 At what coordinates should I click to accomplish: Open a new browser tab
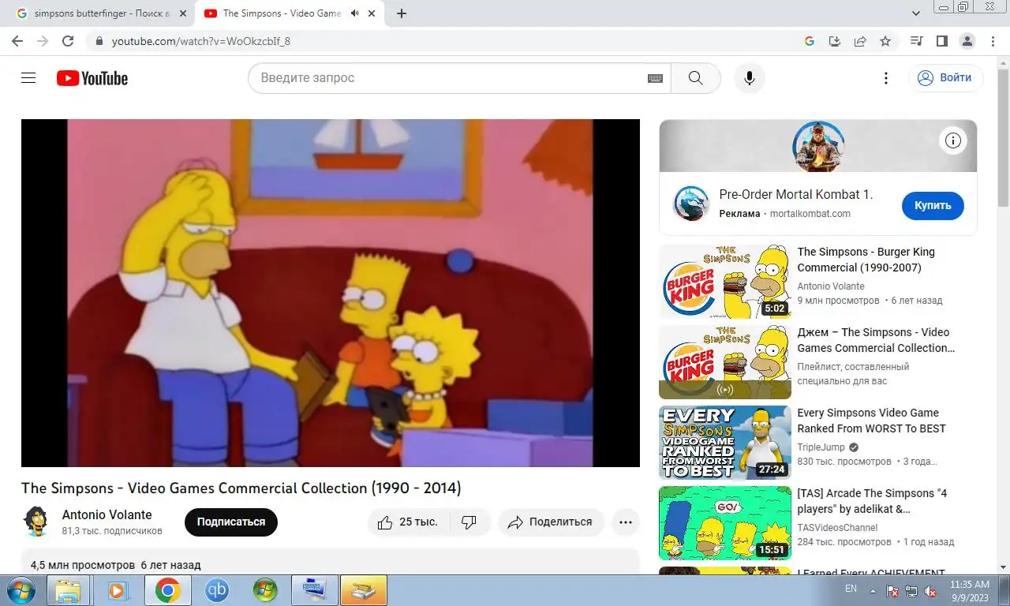click(x=401, y=13)
